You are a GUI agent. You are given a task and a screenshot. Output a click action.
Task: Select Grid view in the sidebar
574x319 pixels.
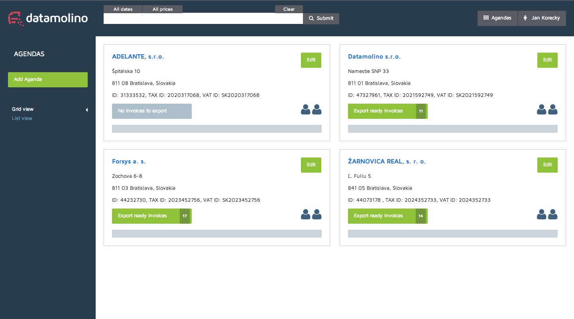(x=23, y=109)
